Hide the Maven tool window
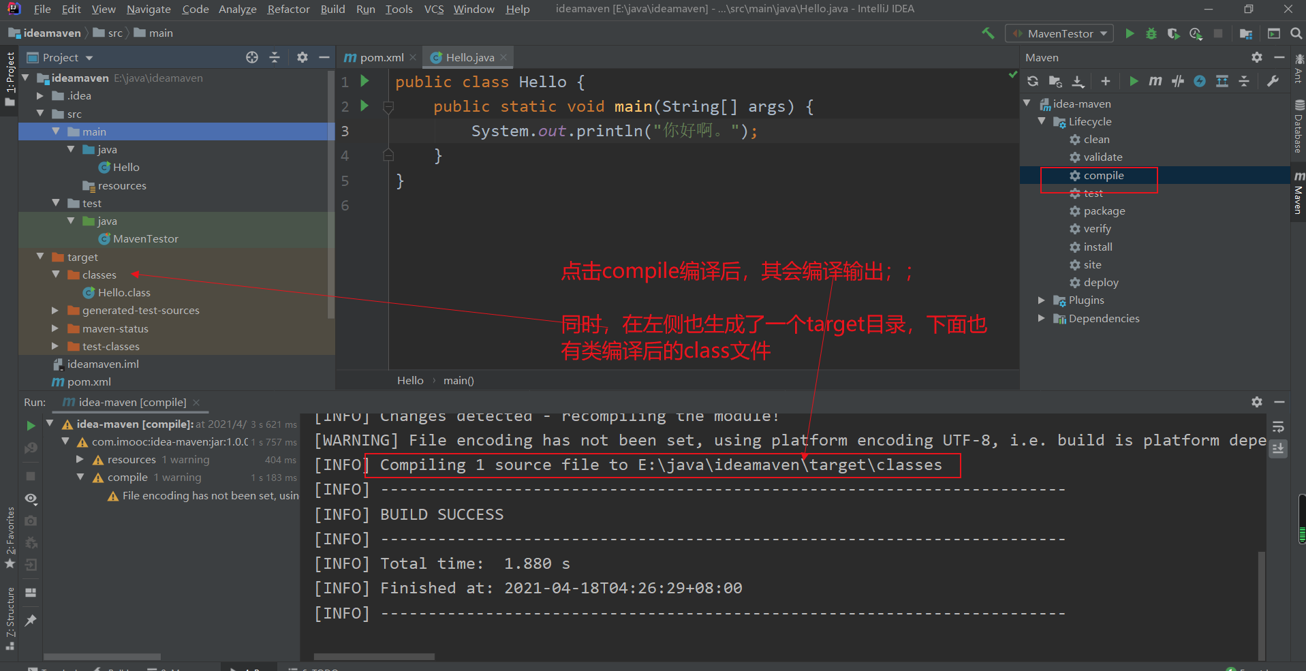Viewport: 1306px width, 671px height. [1279, 57]
